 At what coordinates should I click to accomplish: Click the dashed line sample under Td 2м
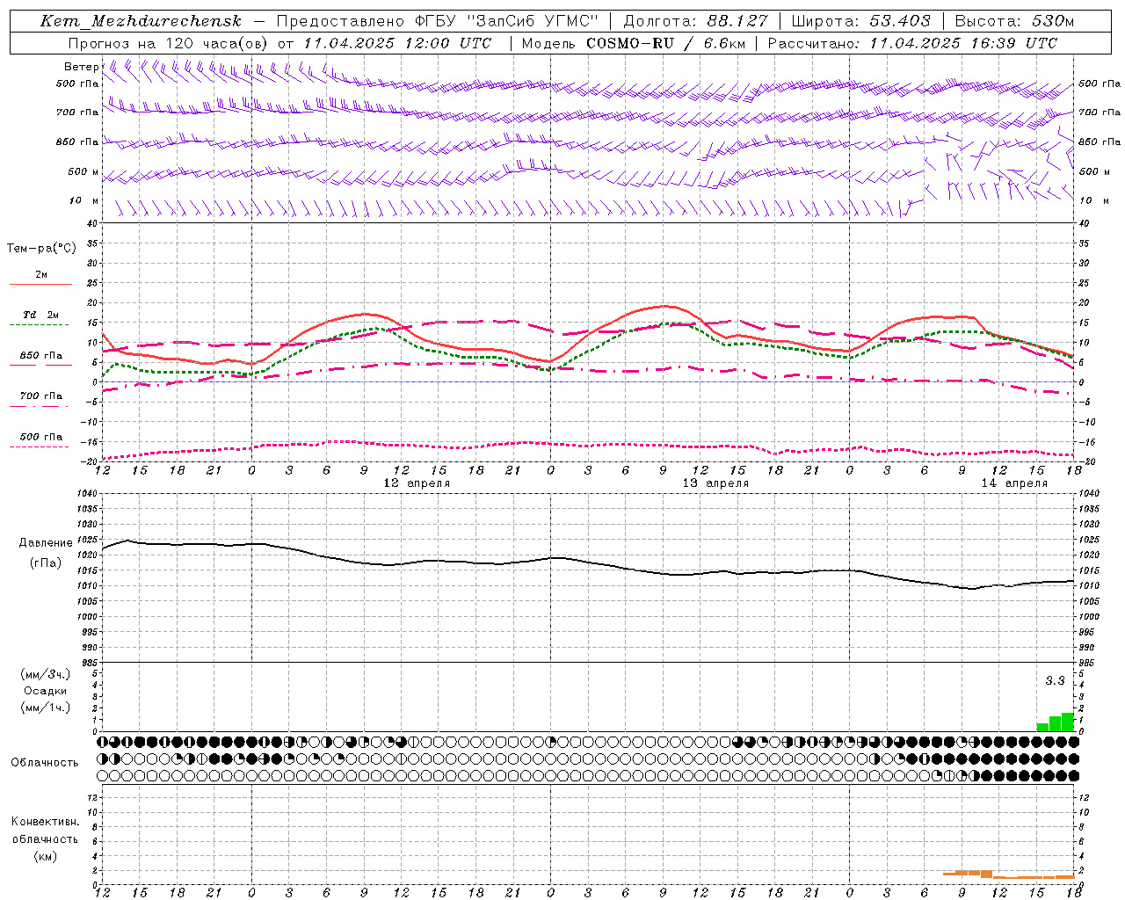point(39,325)
